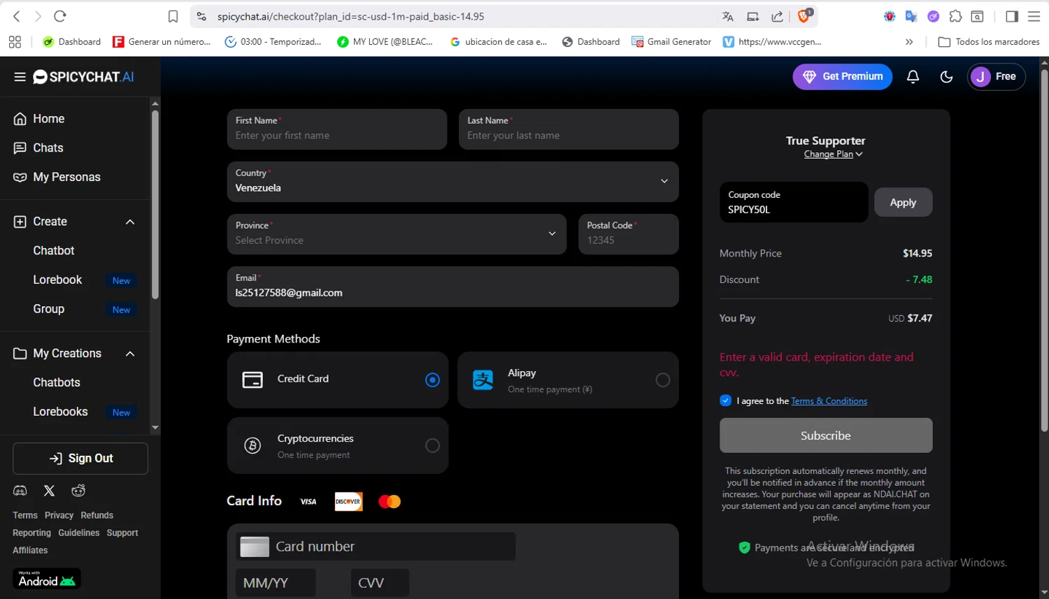Screen dimensions: 1049x599
Task: Click Get Premium button
Action: [842, 77]
